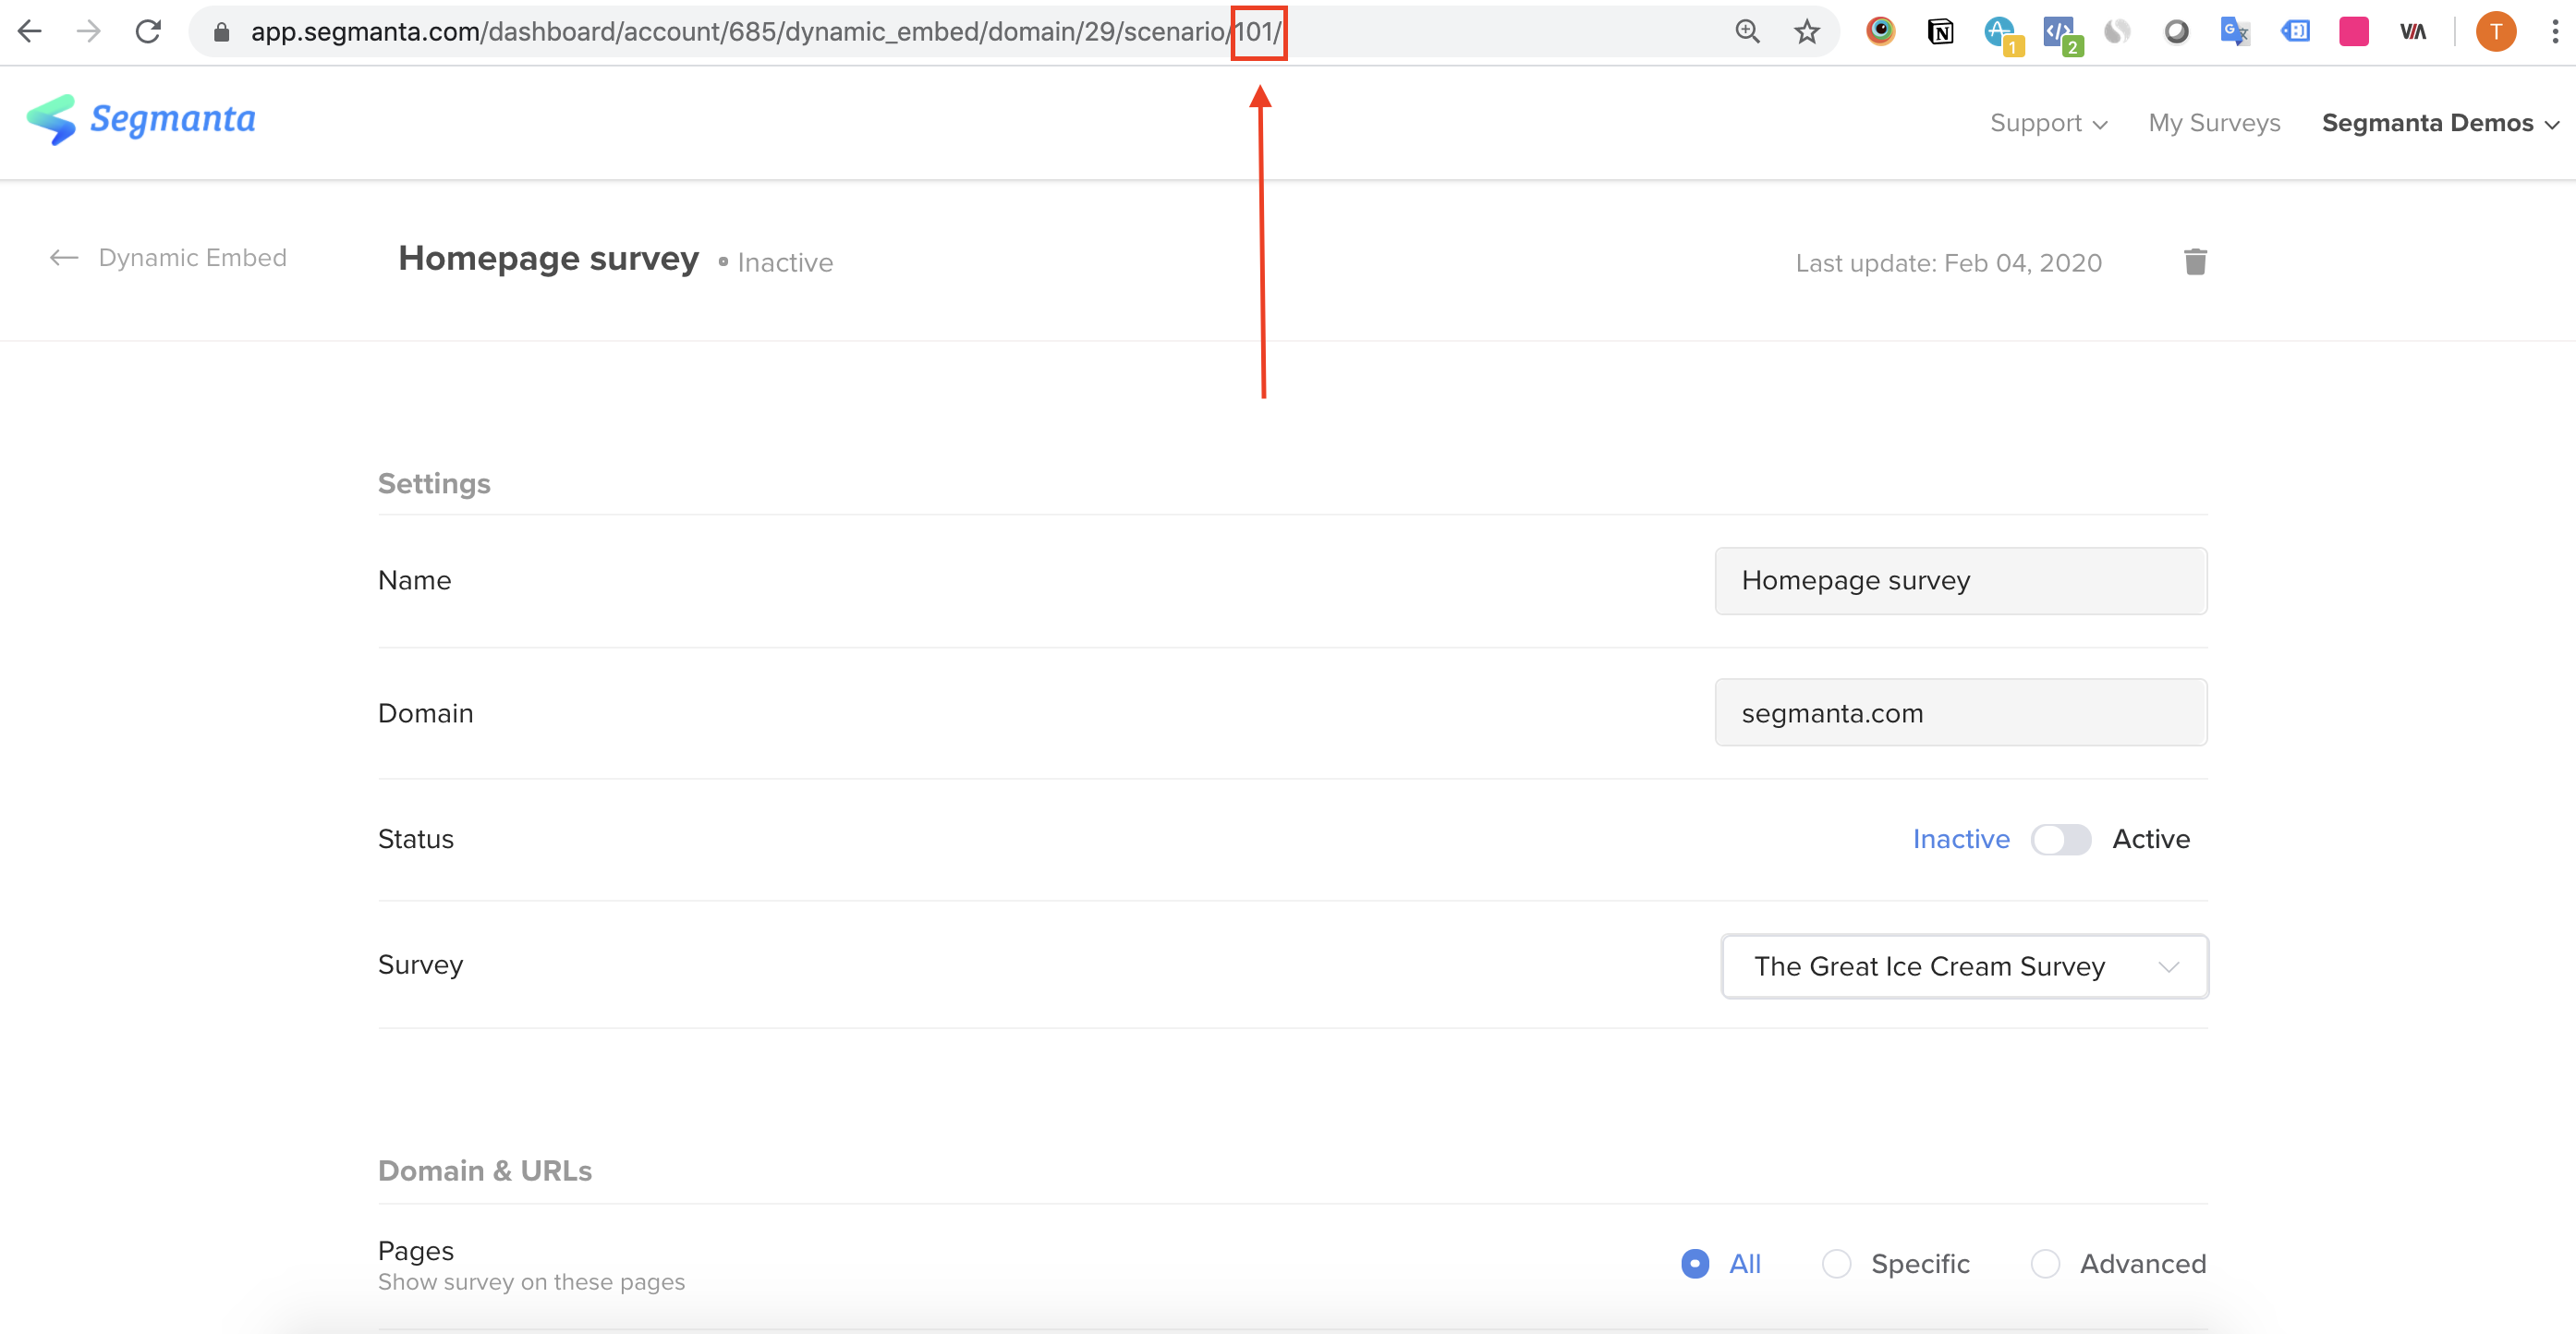This screenshot has height=1334, width=2576.
Task: Click the Domain & URLs section heading
Action: coord(485,1171)
